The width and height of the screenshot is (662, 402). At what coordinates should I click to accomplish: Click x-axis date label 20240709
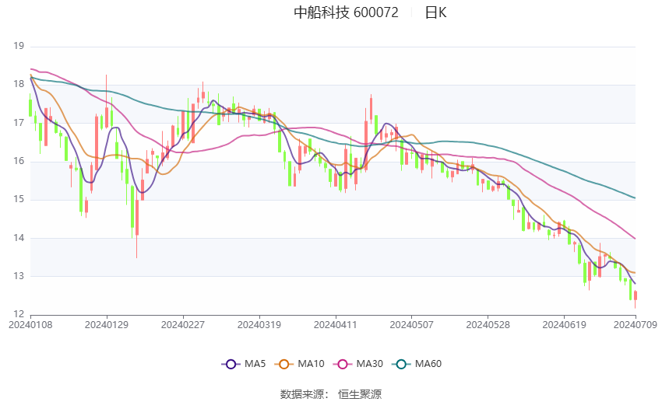(635, 325)
